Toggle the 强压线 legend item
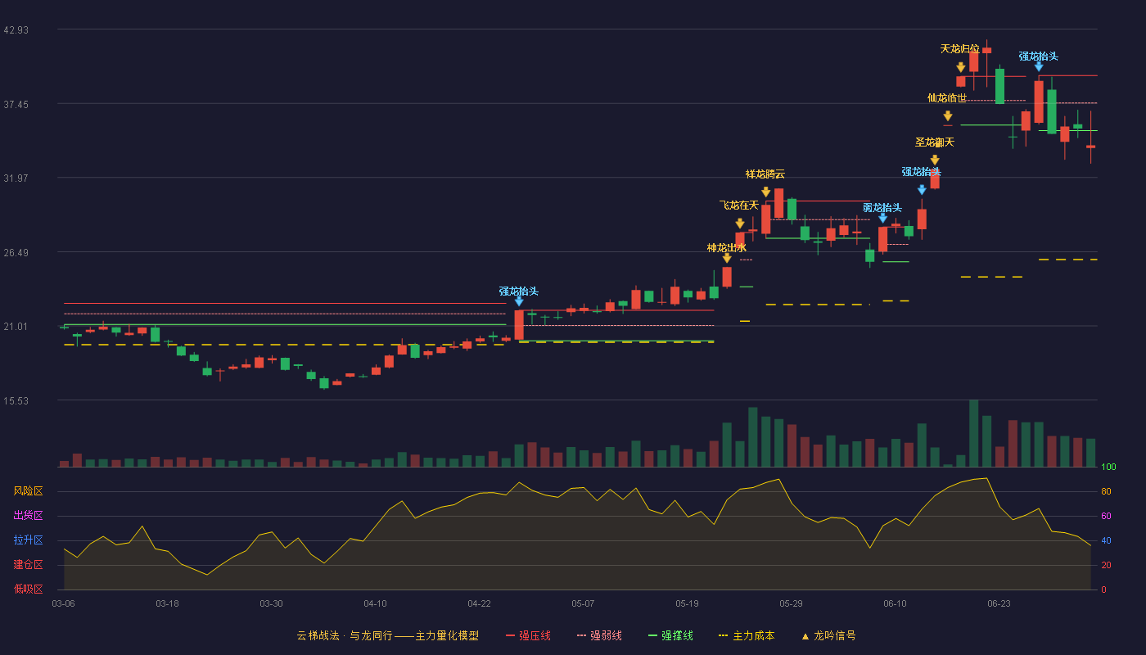The image size is (1146, 655). pyautogui.click(x=528, y=635)
